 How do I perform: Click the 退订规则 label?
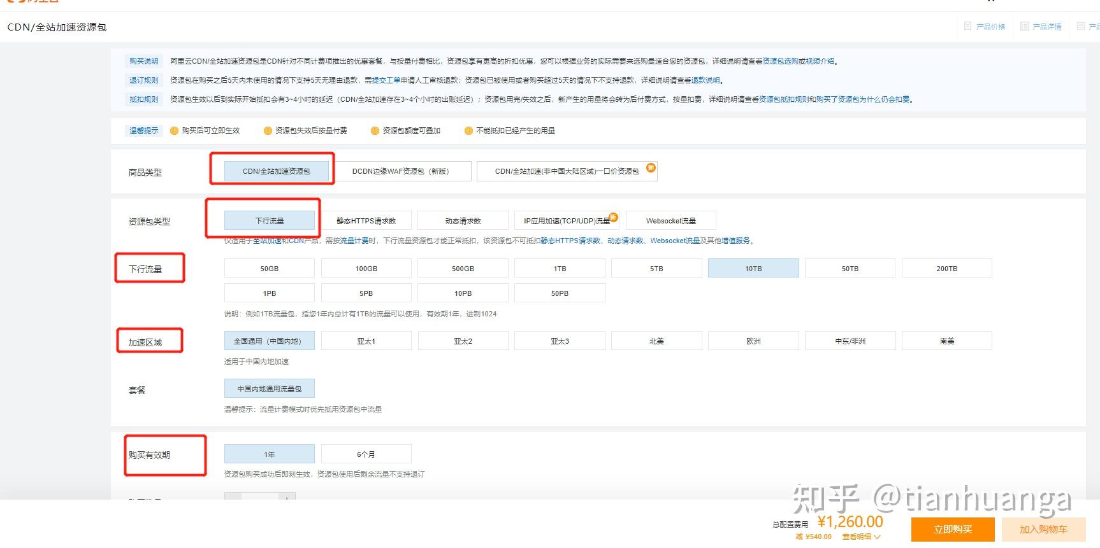[144, 80]
